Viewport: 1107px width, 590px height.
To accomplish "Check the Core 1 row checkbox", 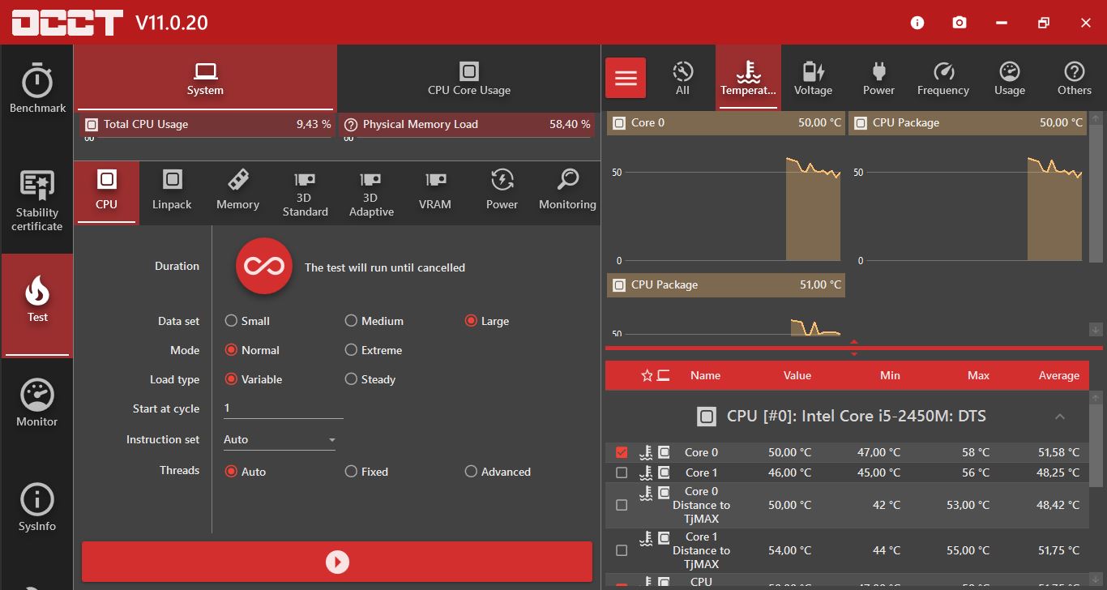I will (622, 472).
